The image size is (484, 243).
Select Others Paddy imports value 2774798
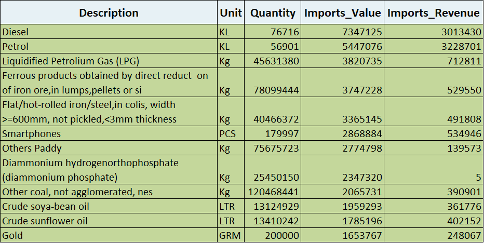342,148
